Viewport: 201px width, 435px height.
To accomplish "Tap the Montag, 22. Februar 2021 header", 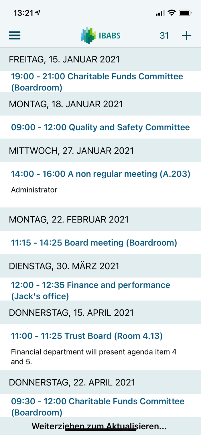I will pyautogui.click(x=100, y=219).
